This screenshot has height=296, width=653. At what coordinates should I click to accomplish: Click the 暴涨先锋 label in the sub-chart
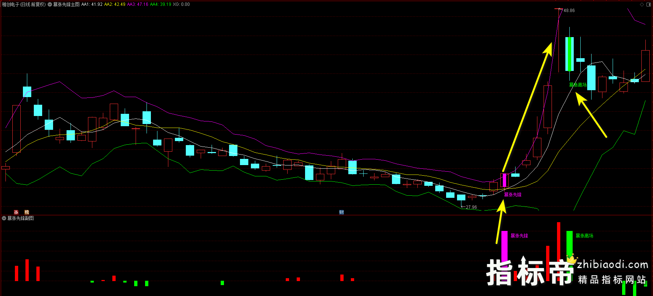(519, 236)
